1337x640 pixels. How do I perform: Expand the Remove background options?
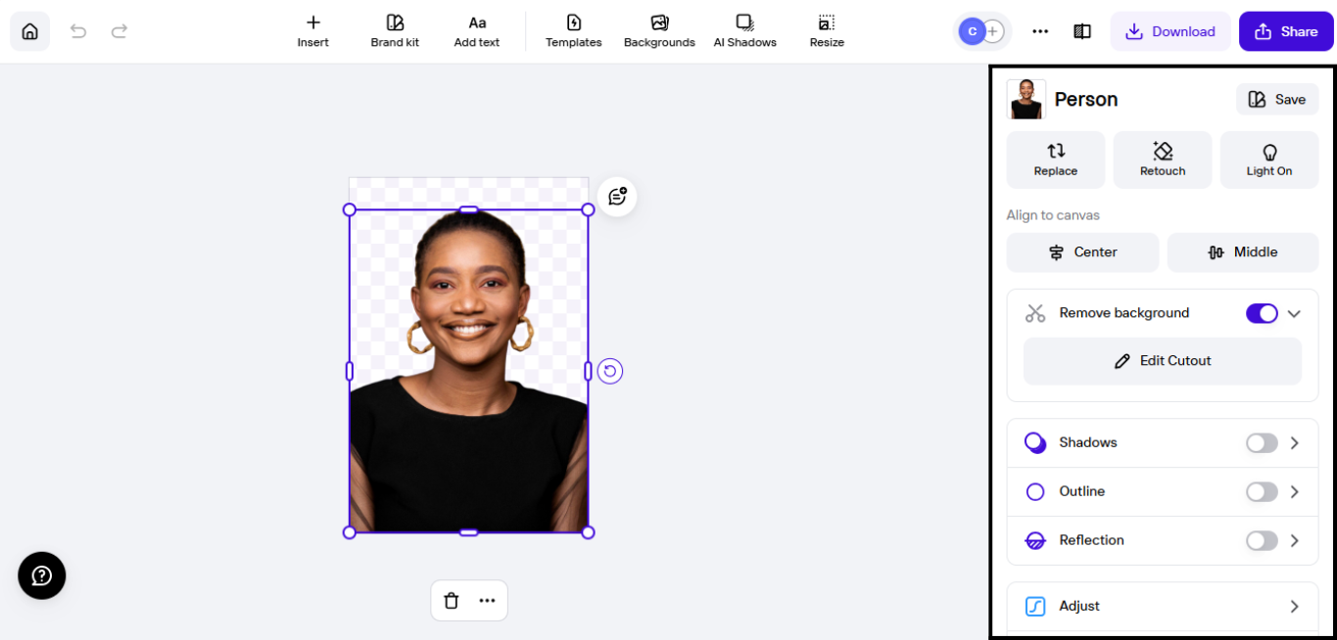(x=1294, y=312)
